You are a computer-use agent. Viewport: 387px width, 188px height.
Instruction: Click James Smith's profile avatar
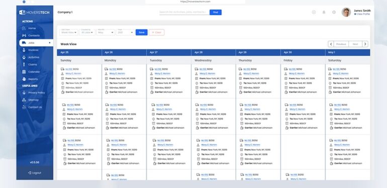346,12
